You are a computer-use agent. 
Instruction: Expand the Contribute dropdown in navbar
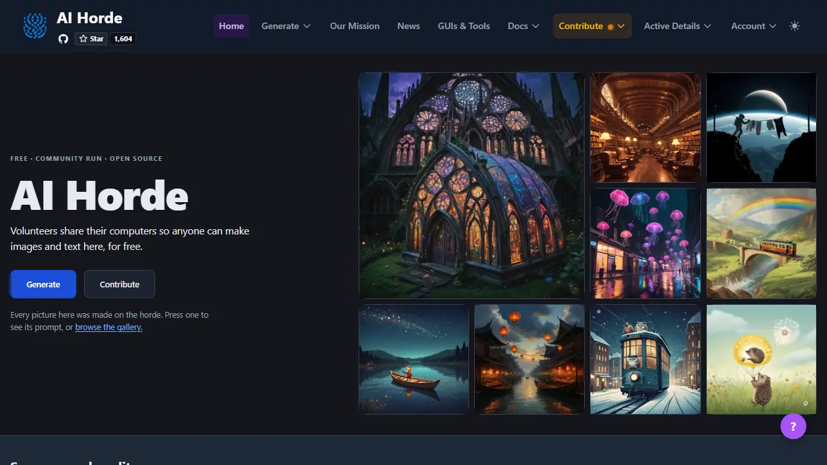coord(592,26)
